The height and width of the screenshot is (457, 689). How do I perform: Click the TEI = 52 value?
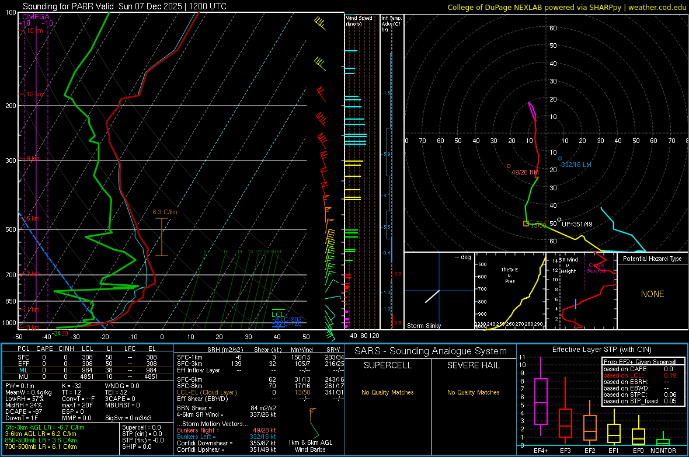coord(116,392)
